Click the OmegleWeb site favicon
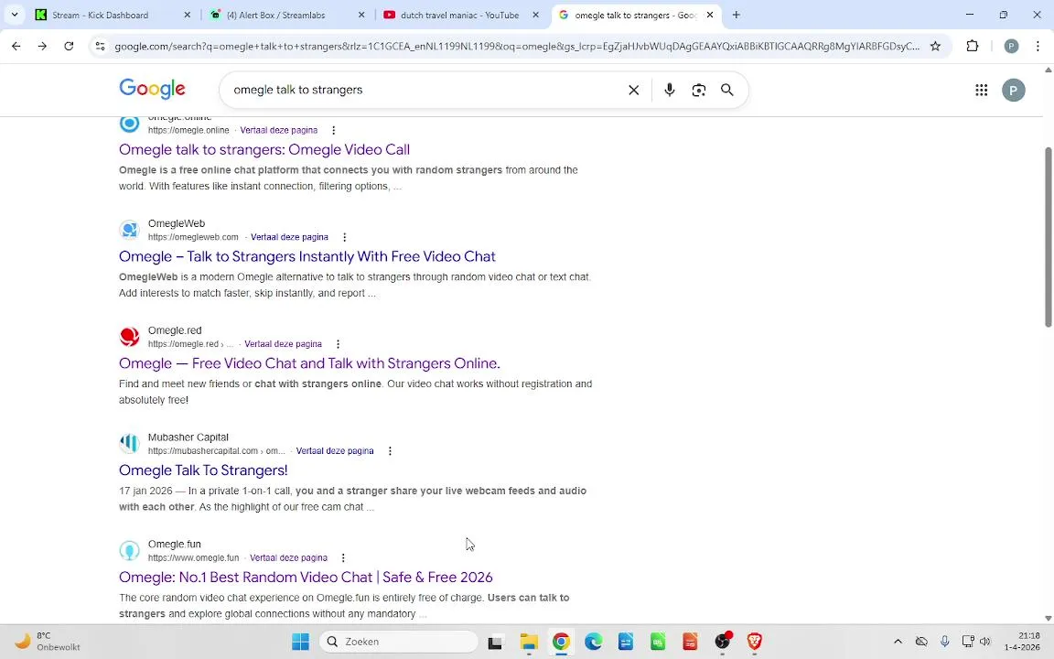The width and height of the screenshot is (1054, 659). click(129, 230)
